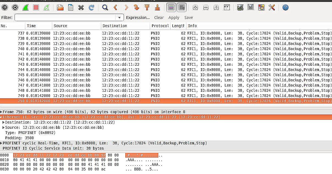Viewport: 332px width, 174px height.
Task: Expand the Destination address field
Action: (4, 122)
